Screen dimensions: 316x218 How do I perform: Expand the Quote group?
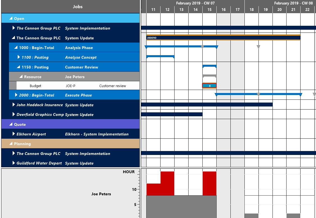[10, 124]
